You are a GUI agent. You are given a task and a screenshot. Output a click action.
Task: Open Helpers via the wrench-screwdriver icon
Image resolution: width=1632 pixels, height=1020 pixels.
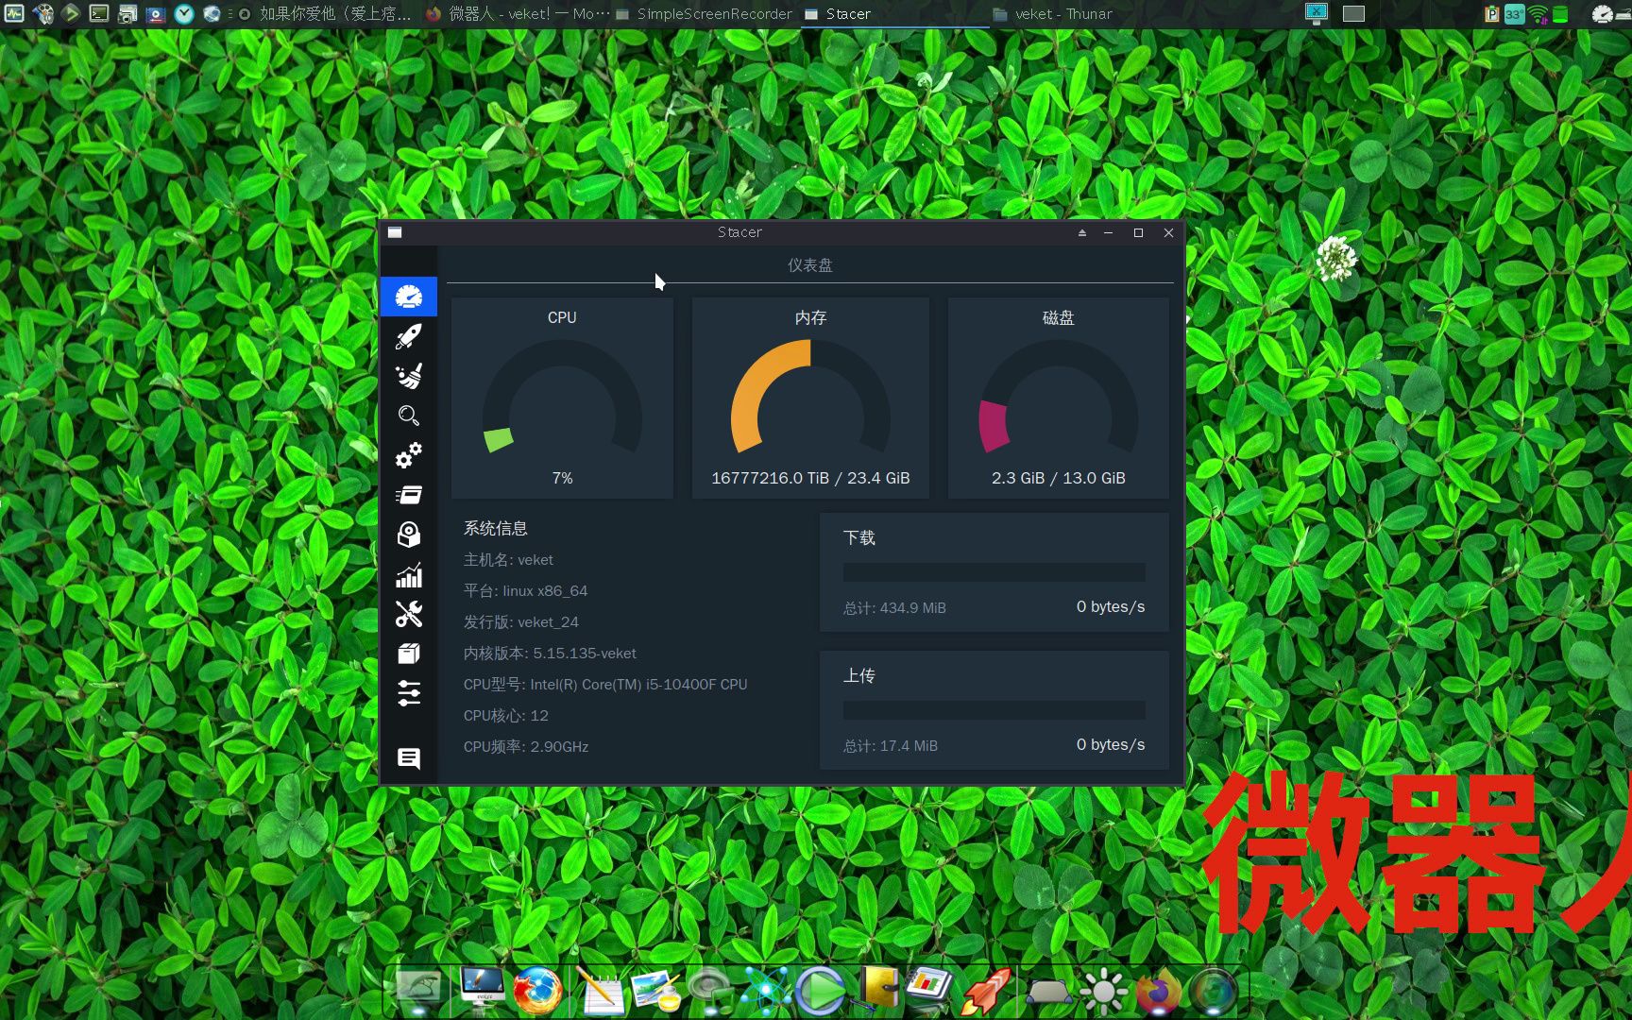click(x=409, y=614)
